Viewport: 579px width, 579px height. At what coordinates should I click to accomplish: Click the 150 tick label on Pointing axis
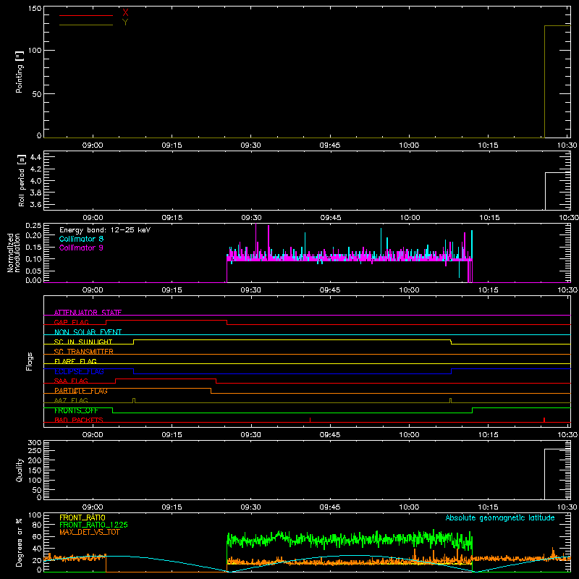coord(35,9)
